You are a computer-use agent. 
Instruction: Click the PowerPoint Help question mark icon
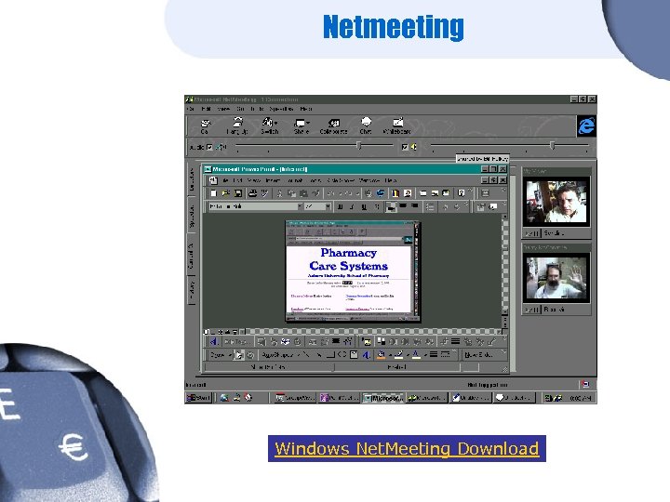(461, 193)
